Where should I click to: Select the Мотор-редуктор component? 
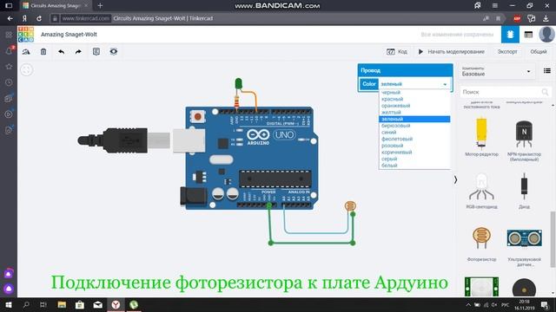[x=481, y=137]
